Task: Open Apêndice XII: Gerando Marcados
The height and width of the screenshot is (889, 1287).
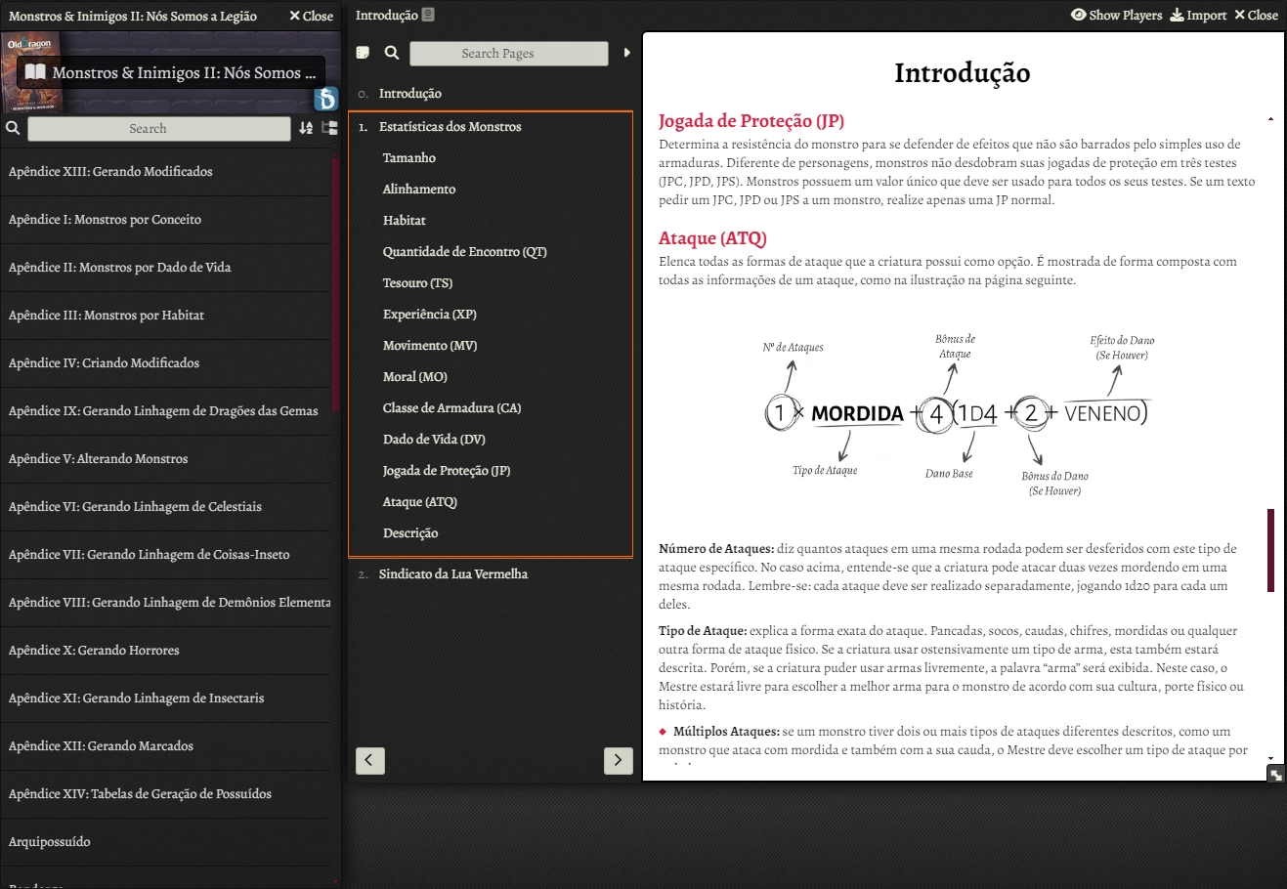Action: (166, 746)
